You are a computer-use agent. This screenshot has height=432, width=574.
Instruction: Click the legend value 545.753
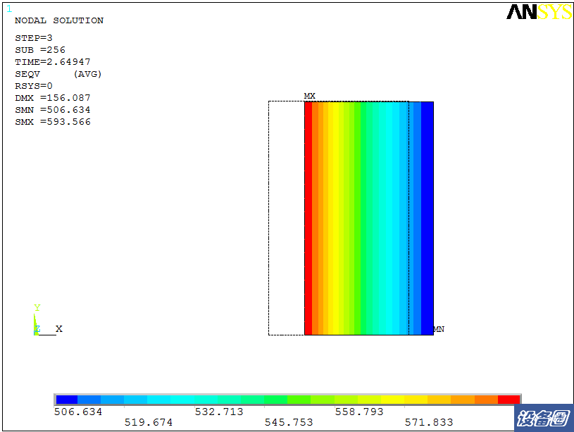[288, 422]
